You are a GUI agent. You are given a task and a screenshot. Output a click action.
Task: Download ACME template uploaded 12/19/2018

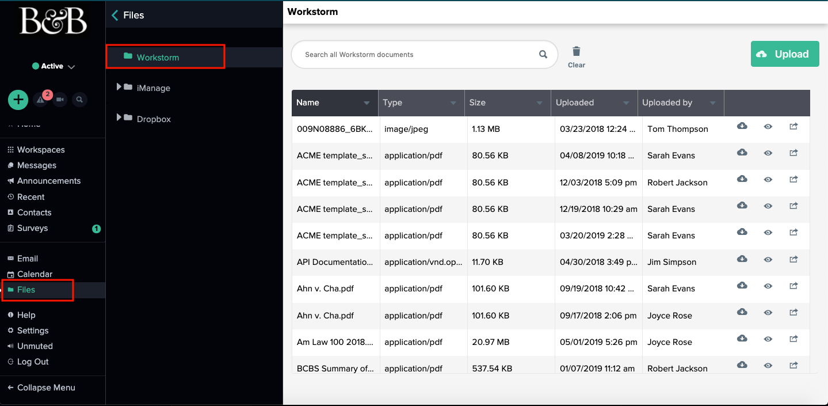742,206
